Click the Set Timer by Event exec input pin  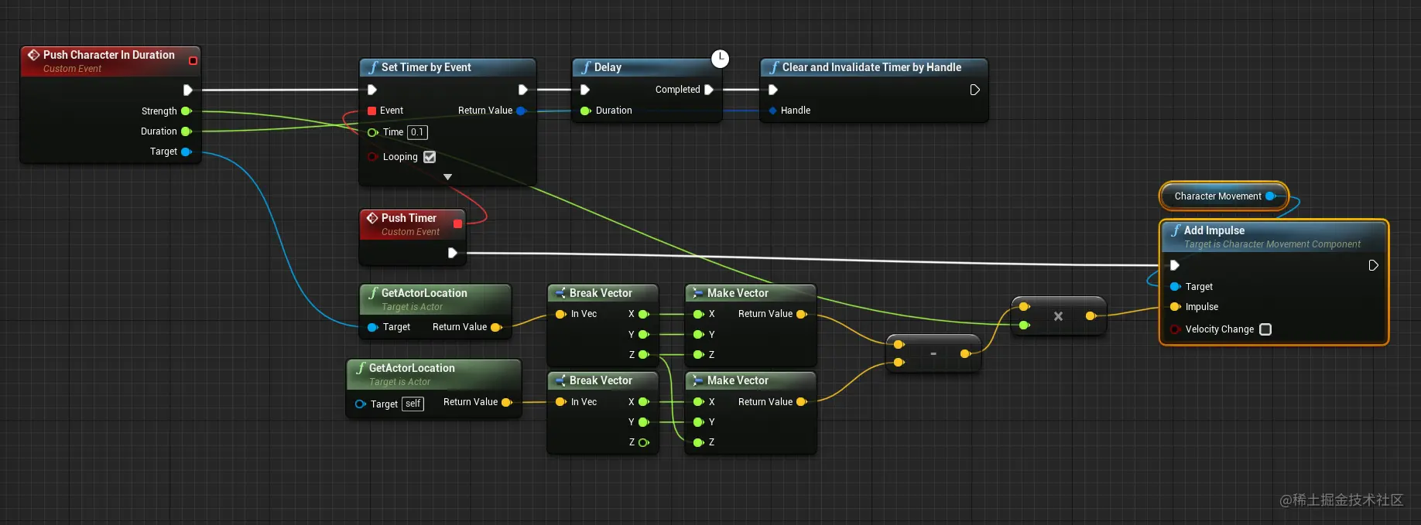click(372, 90)
